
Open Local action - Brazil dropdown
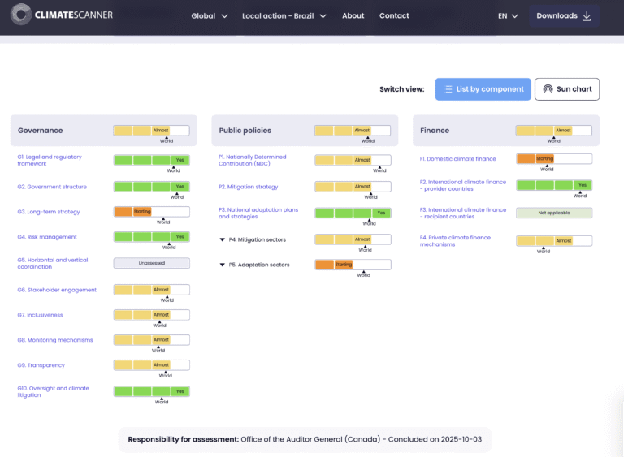[284, 15]
